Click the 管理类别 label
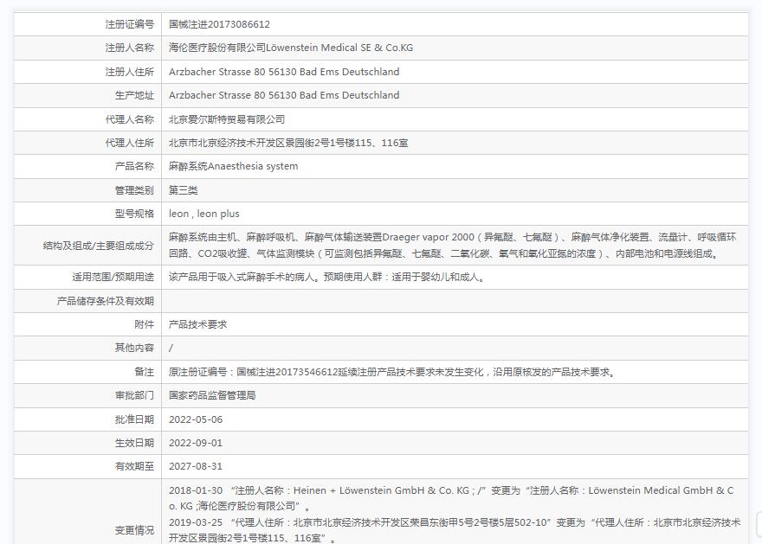 pos(134,190)
